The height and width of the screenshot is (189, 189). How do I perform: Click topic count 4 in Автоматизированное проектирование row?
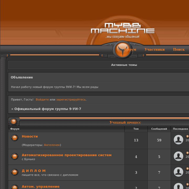click(x=136, y=157)
